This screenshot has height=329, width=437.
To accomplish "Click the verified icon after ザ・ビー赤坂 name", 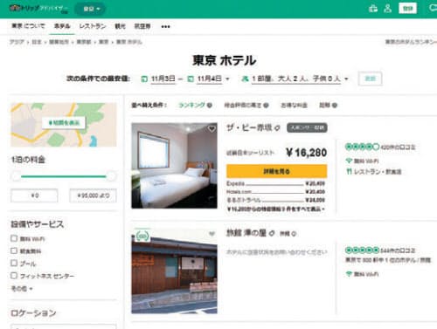I will 277,127.
